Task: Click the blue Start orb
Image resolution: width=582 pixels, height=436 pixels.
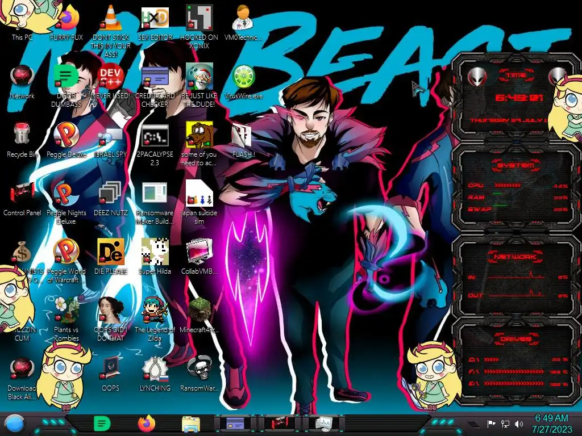Action: (x=14, y=424)
